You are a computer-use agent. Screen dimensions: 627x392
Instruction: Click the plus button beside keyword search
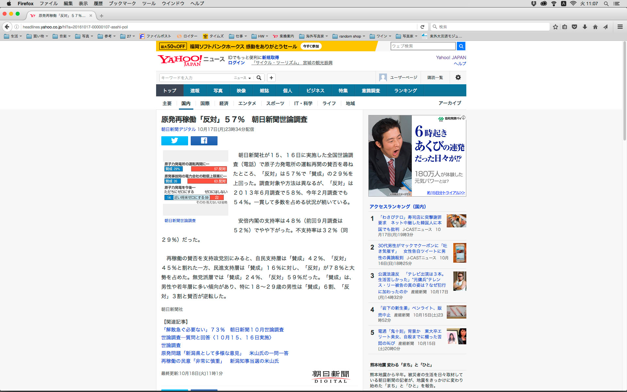click(x=271, y=78)
